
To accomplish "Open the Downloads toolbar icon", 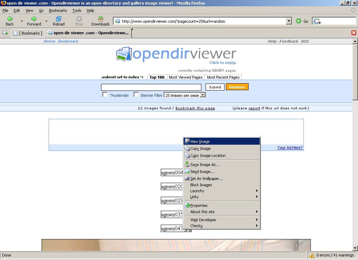I will coord(100,19).
